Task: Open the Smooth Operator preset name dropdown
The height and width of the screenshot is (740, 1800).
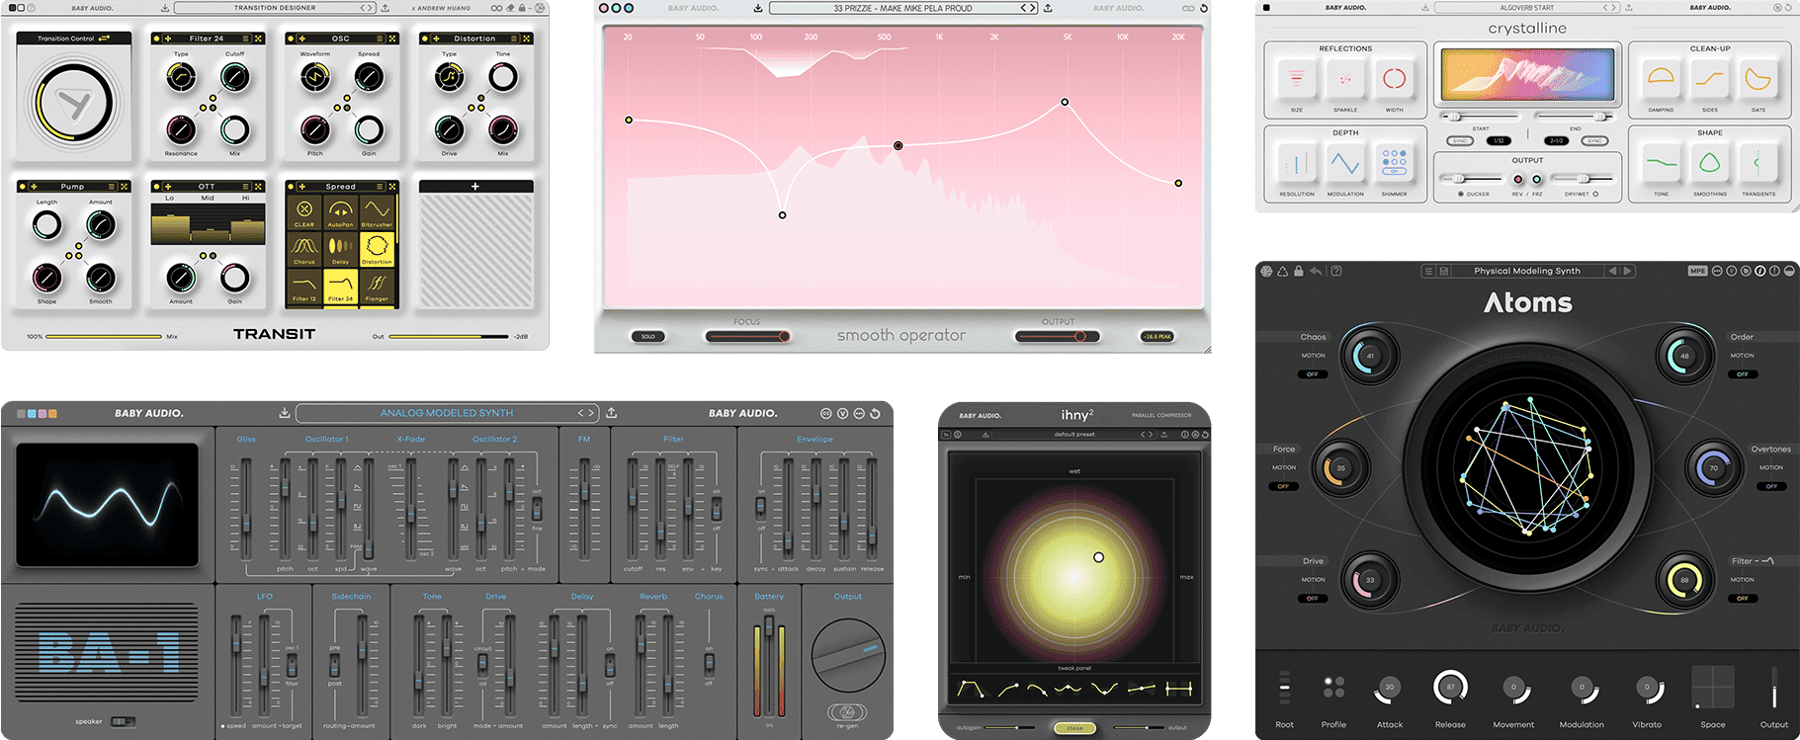Action: click(x=902, y=8)
